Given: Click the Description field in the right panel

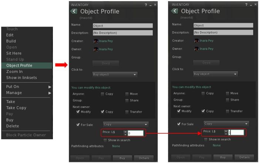Looking at the screenshot, I should point(223,32).
